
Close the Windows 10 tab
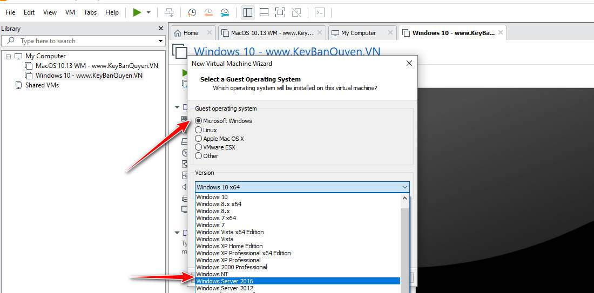pos(501,33)
